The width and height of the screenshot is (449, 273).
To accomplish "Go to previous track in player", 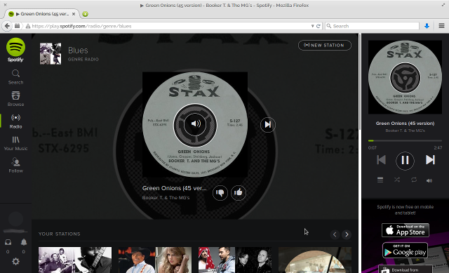I will 381,160.
